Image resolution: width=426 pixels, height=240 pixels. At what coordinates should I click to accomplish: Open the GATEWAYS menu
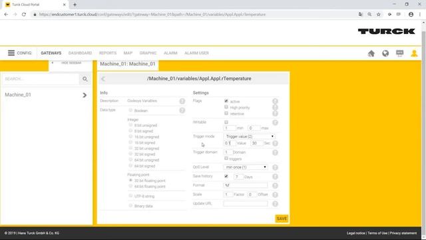click(51, 53)
